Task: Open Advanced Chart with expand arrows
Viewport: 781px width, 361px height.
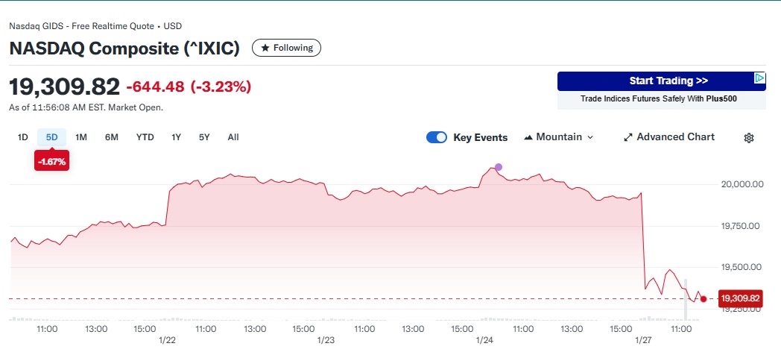Action: [668, 137]
